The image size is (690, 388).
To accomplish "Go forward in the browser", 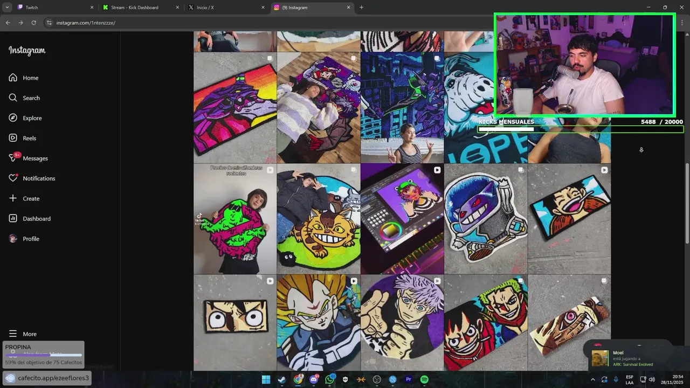I will tap(20, 23).
